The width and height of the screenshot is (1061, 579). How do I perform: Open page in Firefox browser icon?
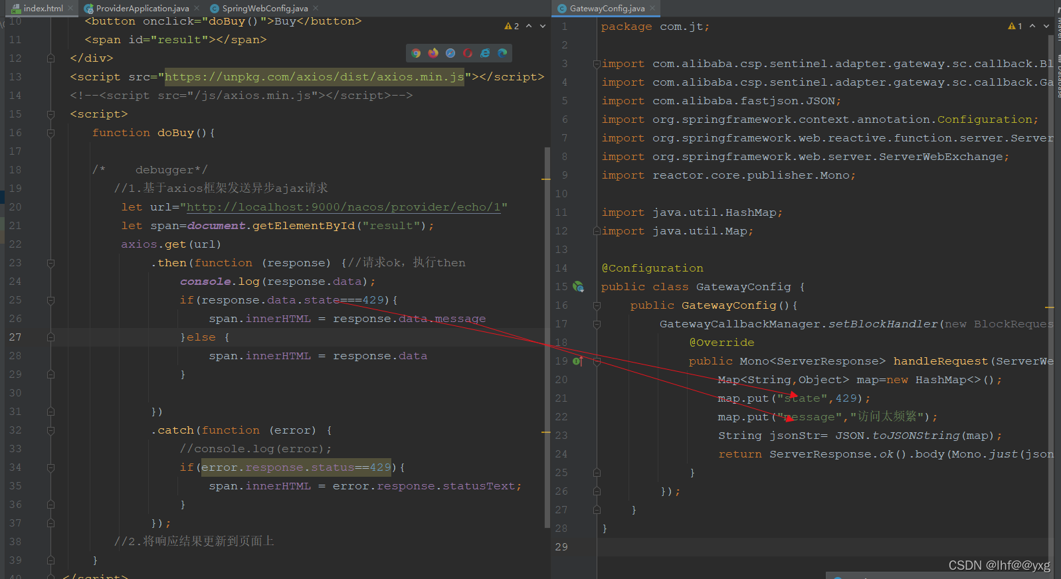(433, 53)
